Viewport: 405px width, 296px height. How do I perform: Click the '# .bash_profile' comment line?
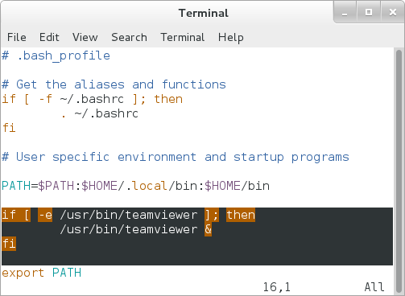(56, 55)
